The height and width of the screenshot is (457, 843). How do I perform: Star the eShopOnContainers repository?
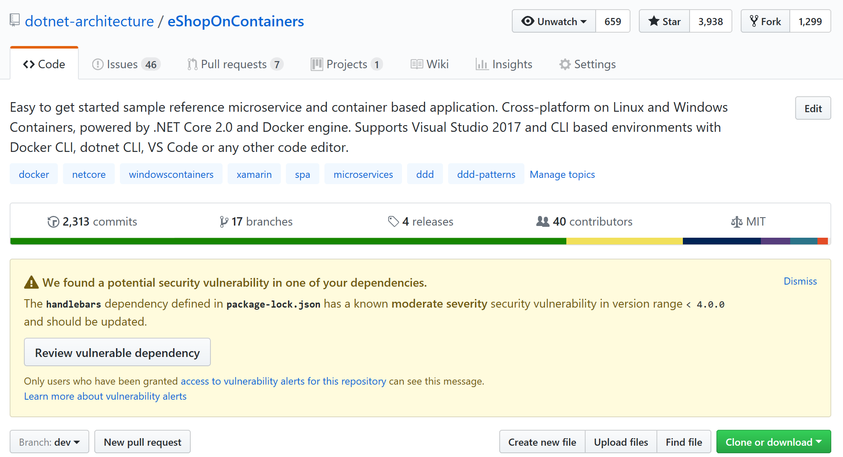(664, 21)
